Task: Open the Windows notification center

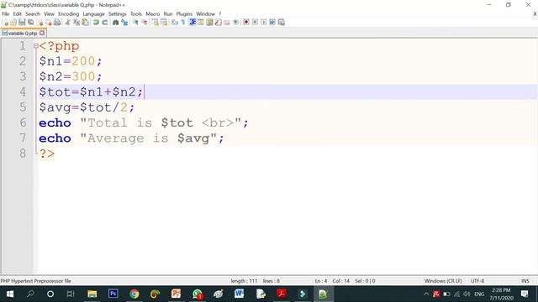Action: (525, 294)
